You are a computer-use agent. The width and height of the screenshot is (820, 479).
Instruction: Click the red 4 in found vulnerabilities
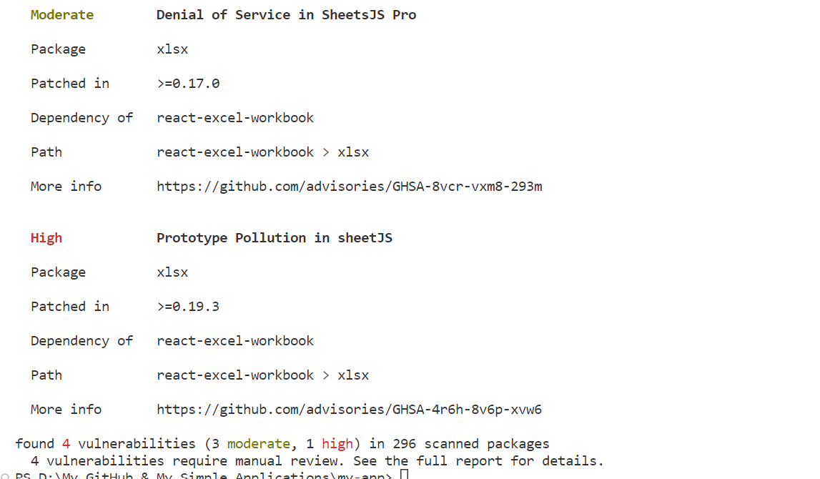click(66, 444)
